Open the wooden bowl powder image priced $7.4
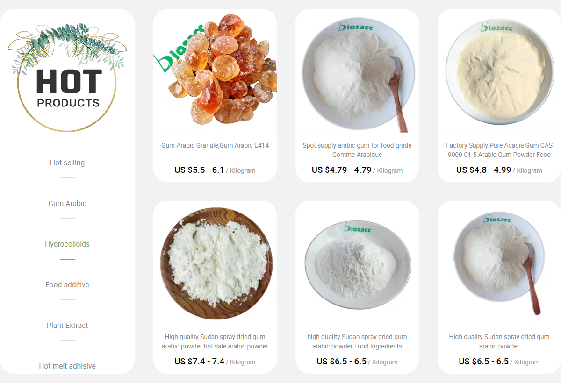 [215, 262]
